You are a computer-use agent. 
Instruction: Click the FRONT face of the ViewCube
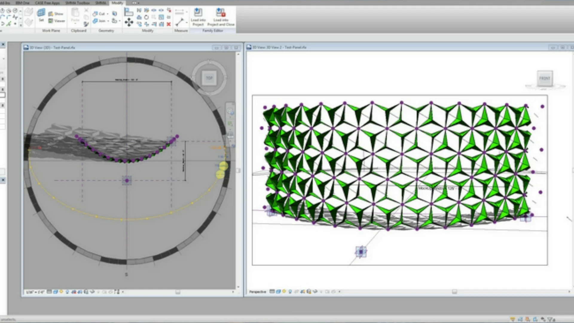(x=545, y=78)
